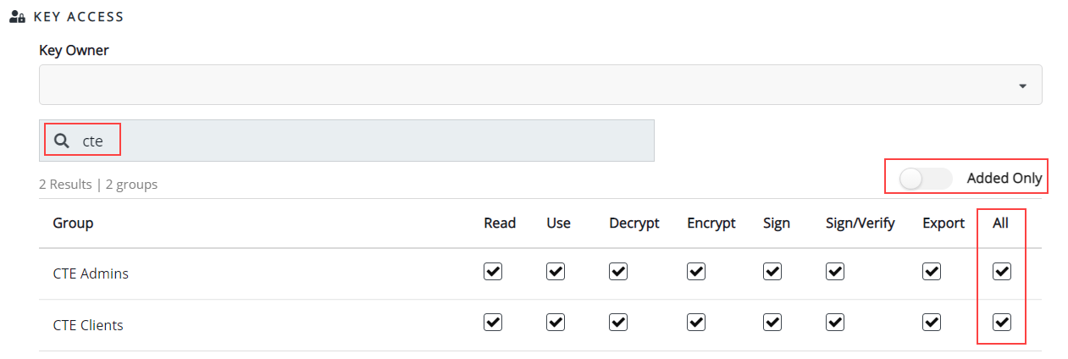The image size is (1068, 359).
Task: Uncheck Read for CTE Clients
Action: (x=492, y=323)
